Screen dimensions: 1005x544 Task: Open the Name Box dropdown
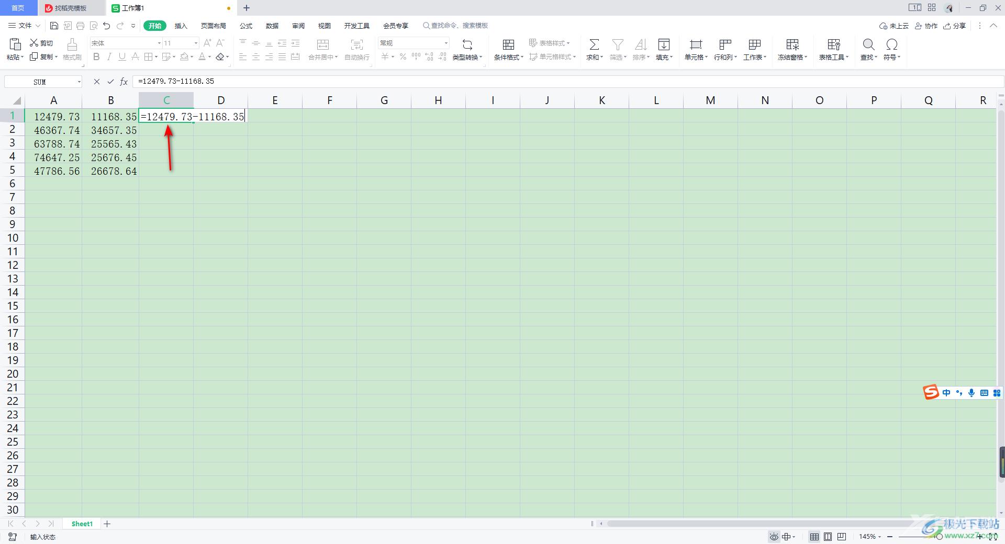point(79,82)
